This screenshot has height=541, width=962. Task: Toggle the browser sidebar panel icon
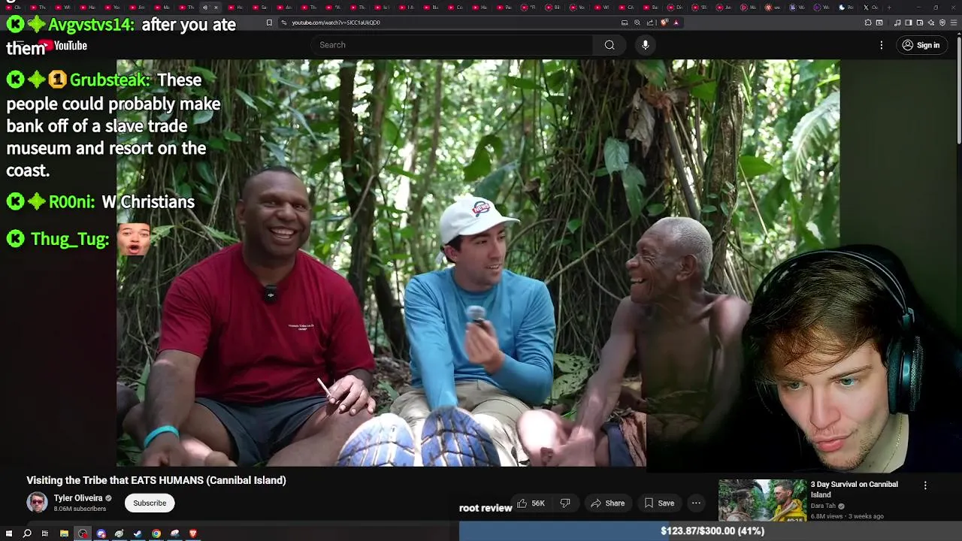[x=908, y=23]
